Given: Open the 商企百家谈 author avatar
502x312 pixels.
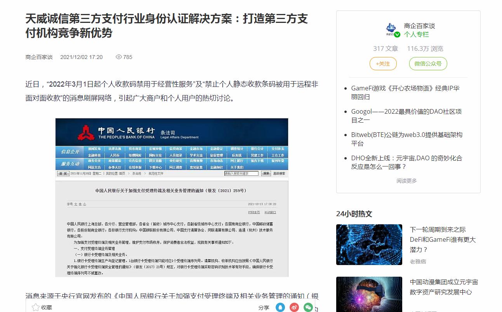Looking at the screenshot, I should pos(392,29).
